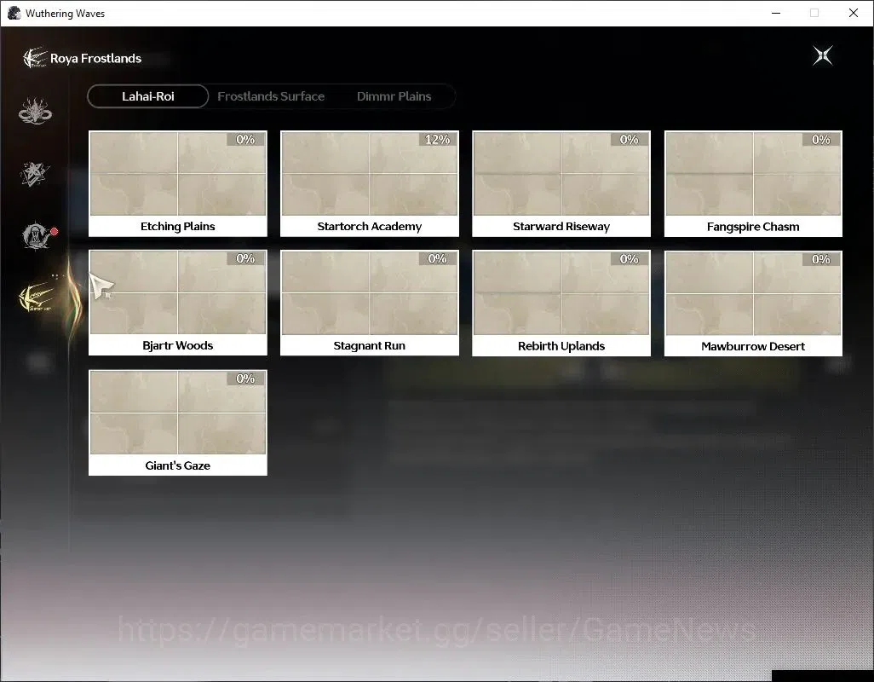Select the first region icon in the sidebar

point(35,111)
